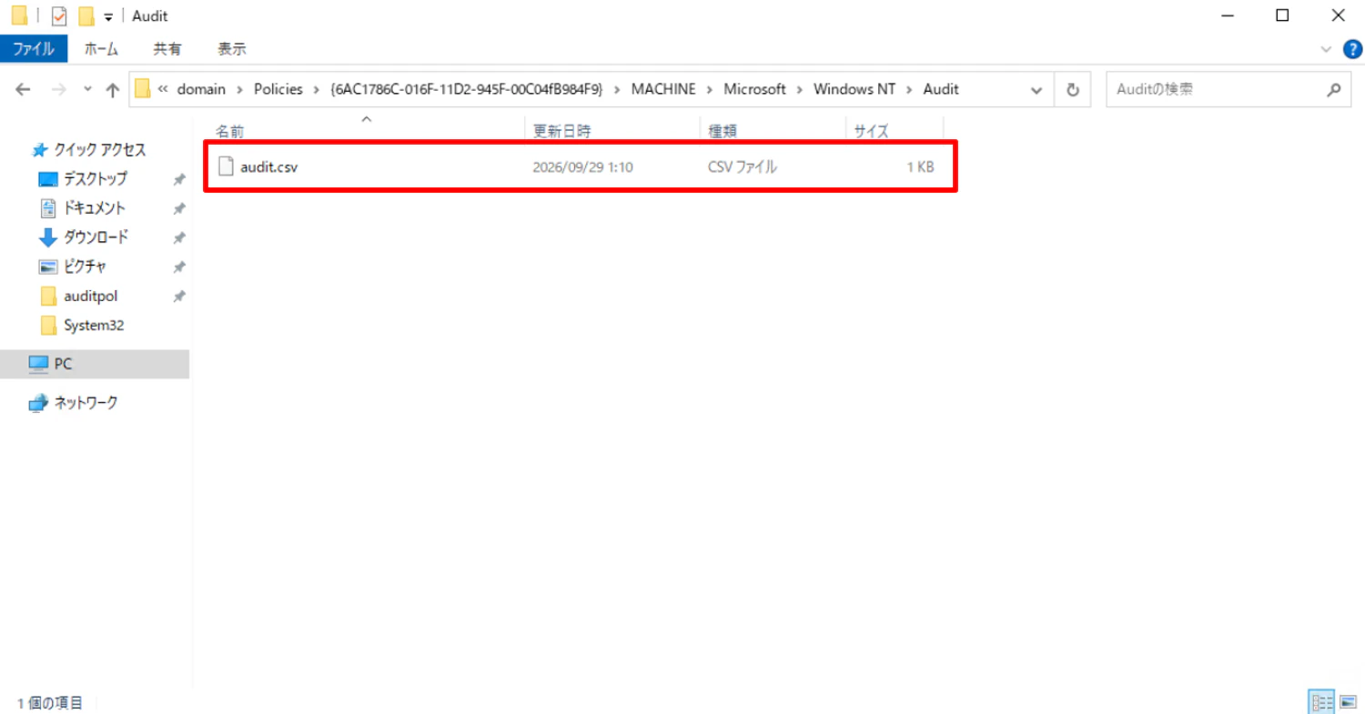
Task: Click the PC monitor icon in sidebar
Action: point(37,364)
